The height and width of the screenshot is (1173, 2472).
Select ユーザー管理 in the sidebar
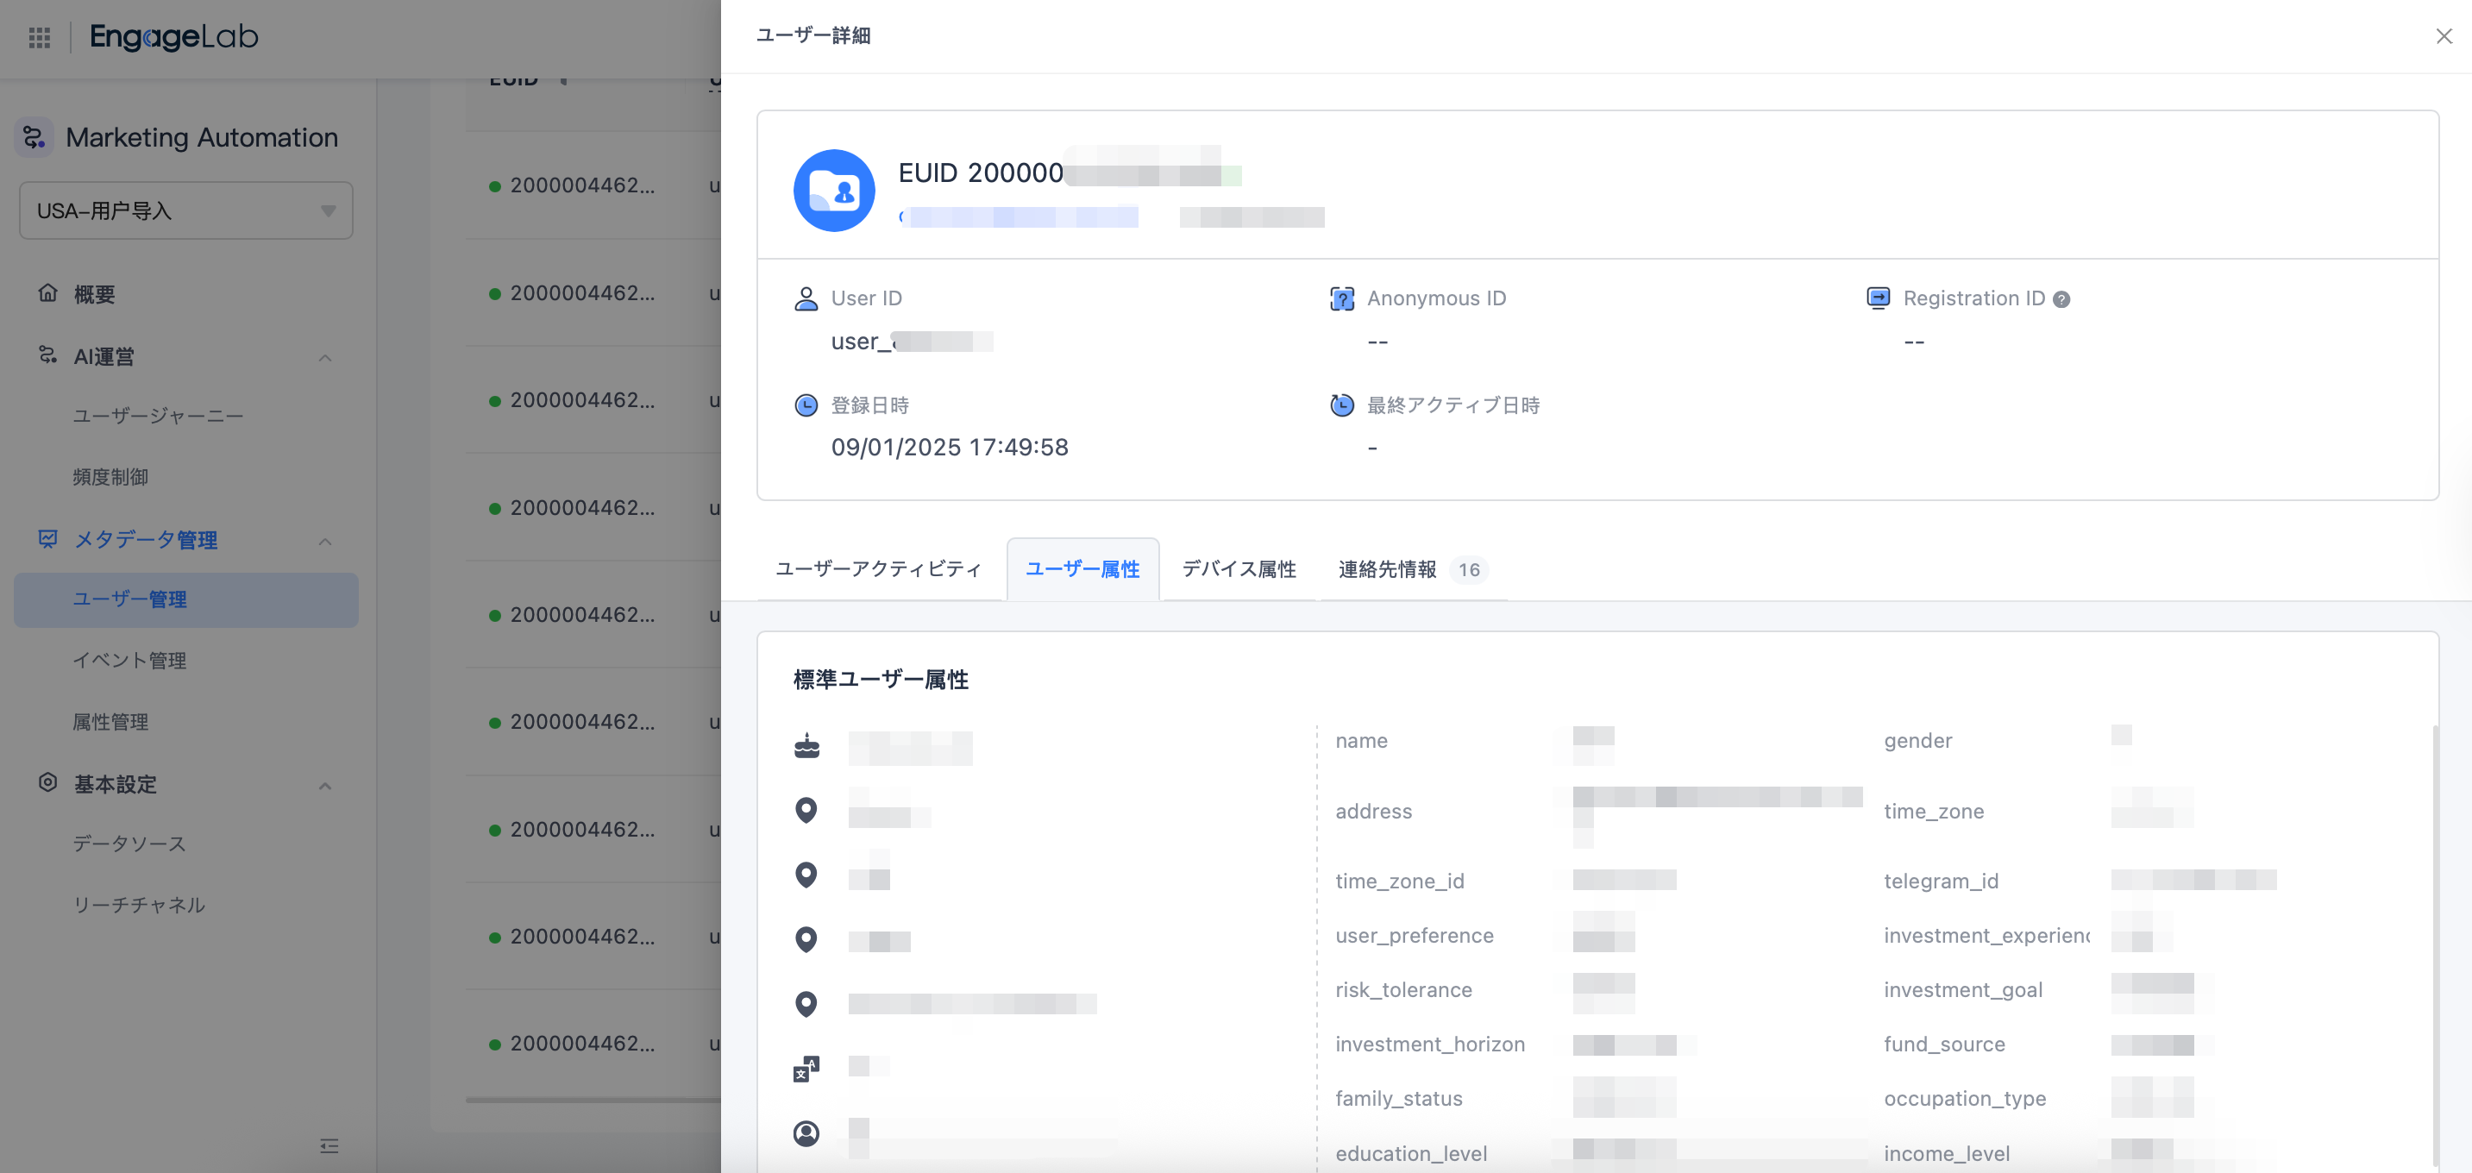[x=186, y=600]
